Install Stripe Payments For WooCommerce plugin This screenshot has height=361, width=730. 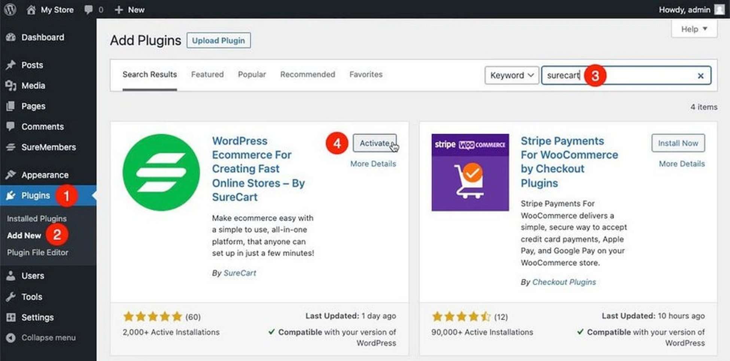[678, 143]
